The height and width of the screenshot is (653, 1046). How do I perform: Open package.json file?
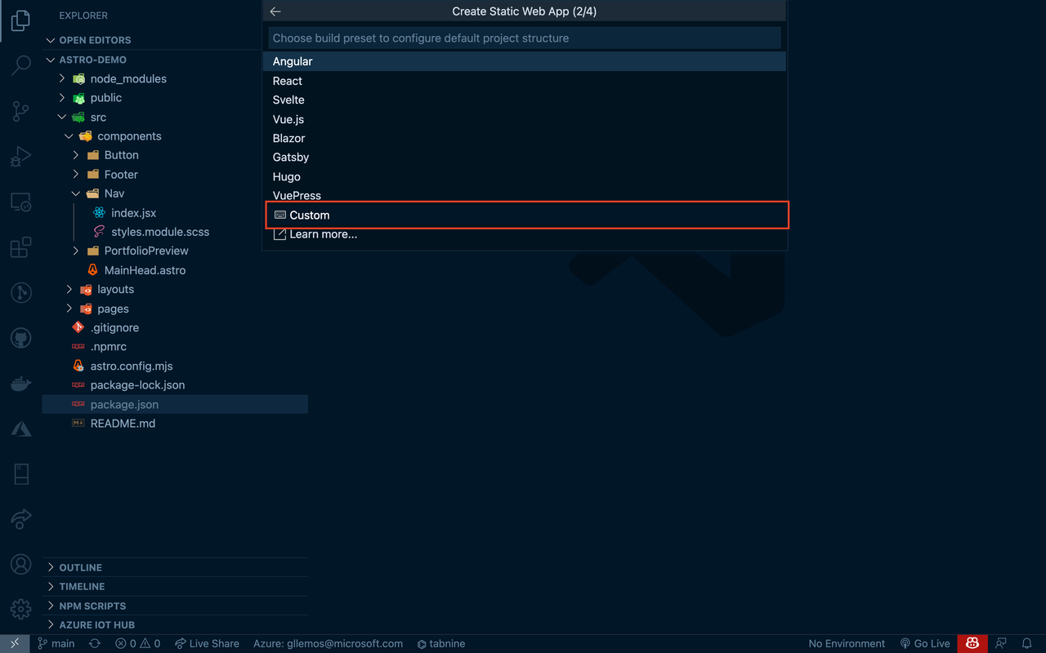[175, 404]
